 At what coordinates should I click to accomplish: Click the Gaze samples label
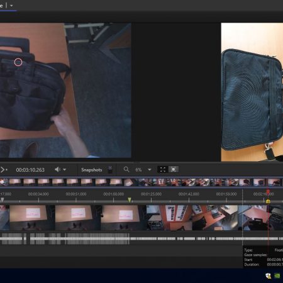[x=255, y=255]
